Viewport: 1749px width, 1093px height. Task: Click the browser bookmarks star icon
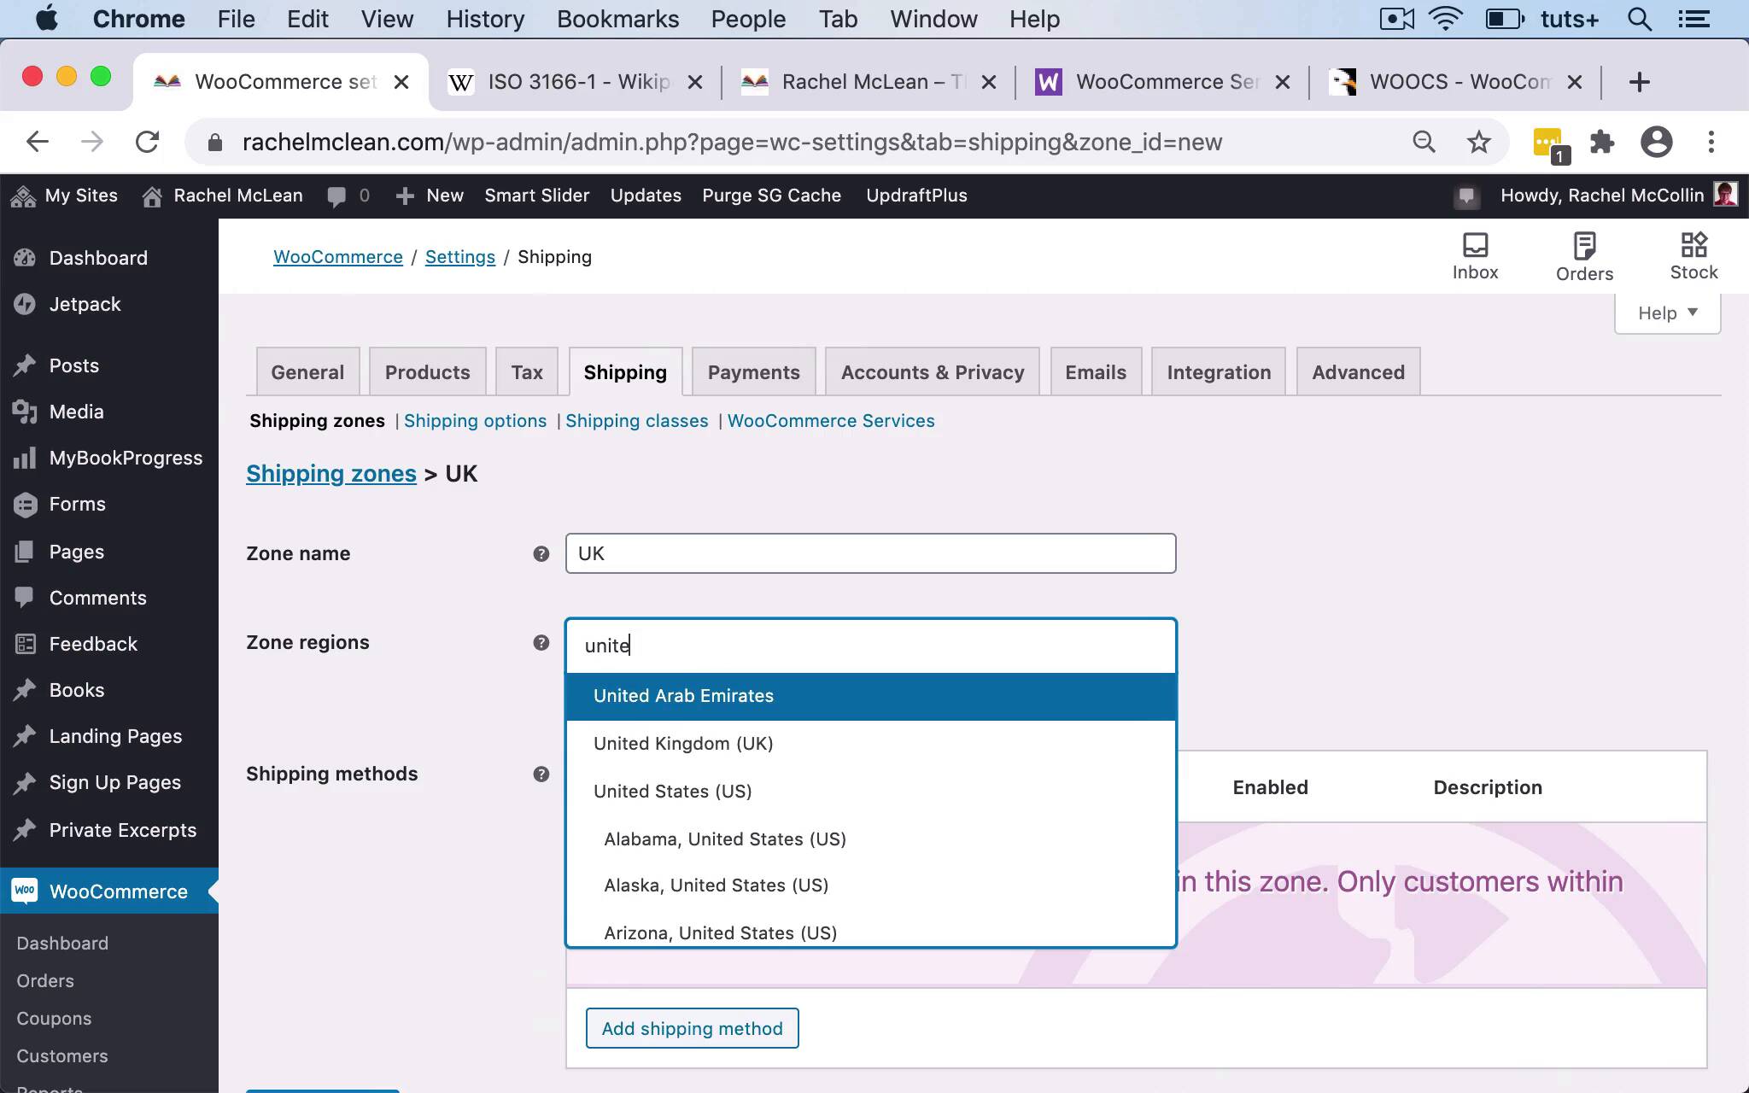tap(1478, 141)
